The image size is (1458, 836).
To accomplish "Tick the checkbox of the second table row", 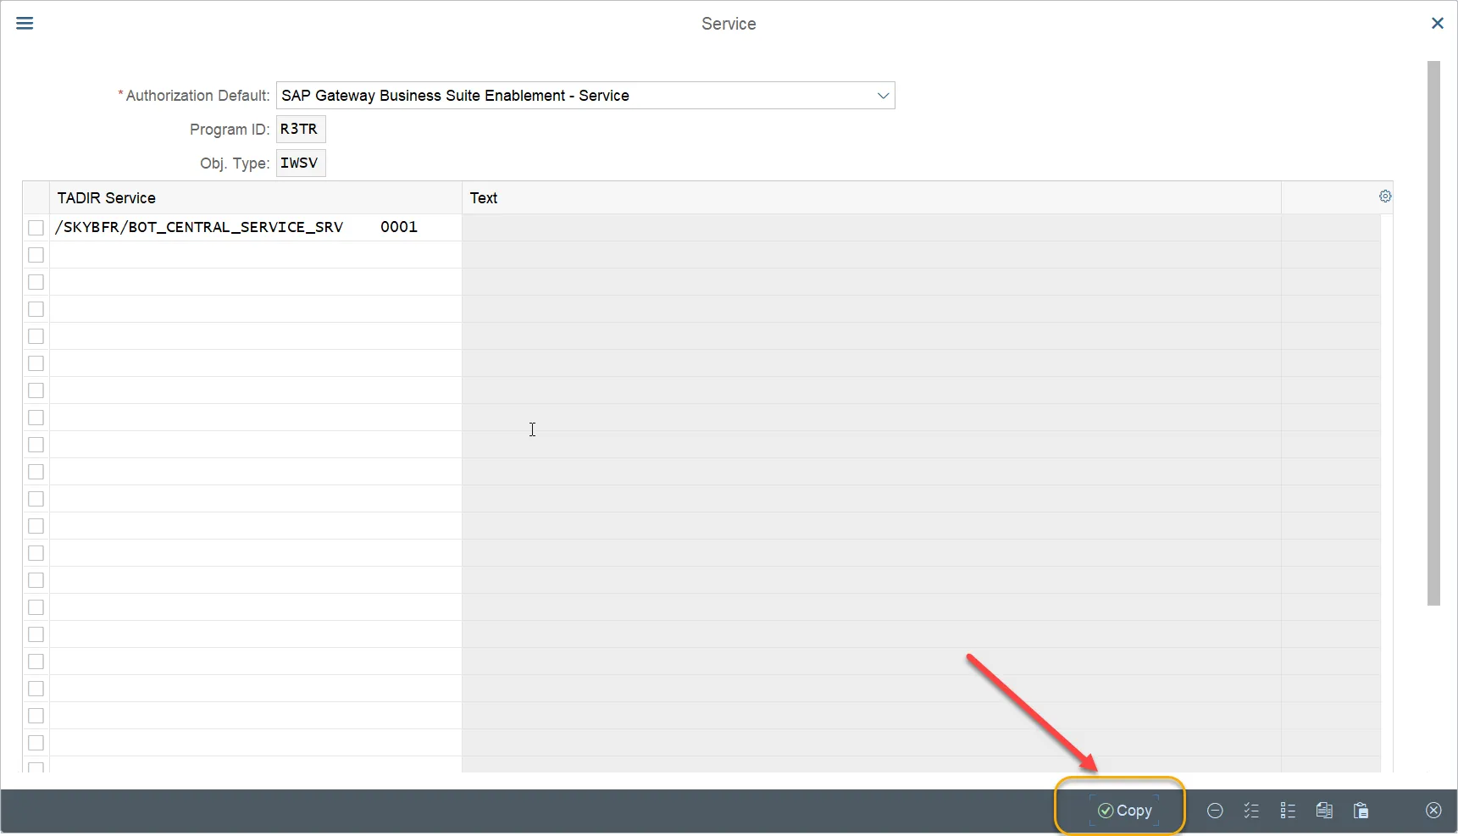I will pos(36,255).
